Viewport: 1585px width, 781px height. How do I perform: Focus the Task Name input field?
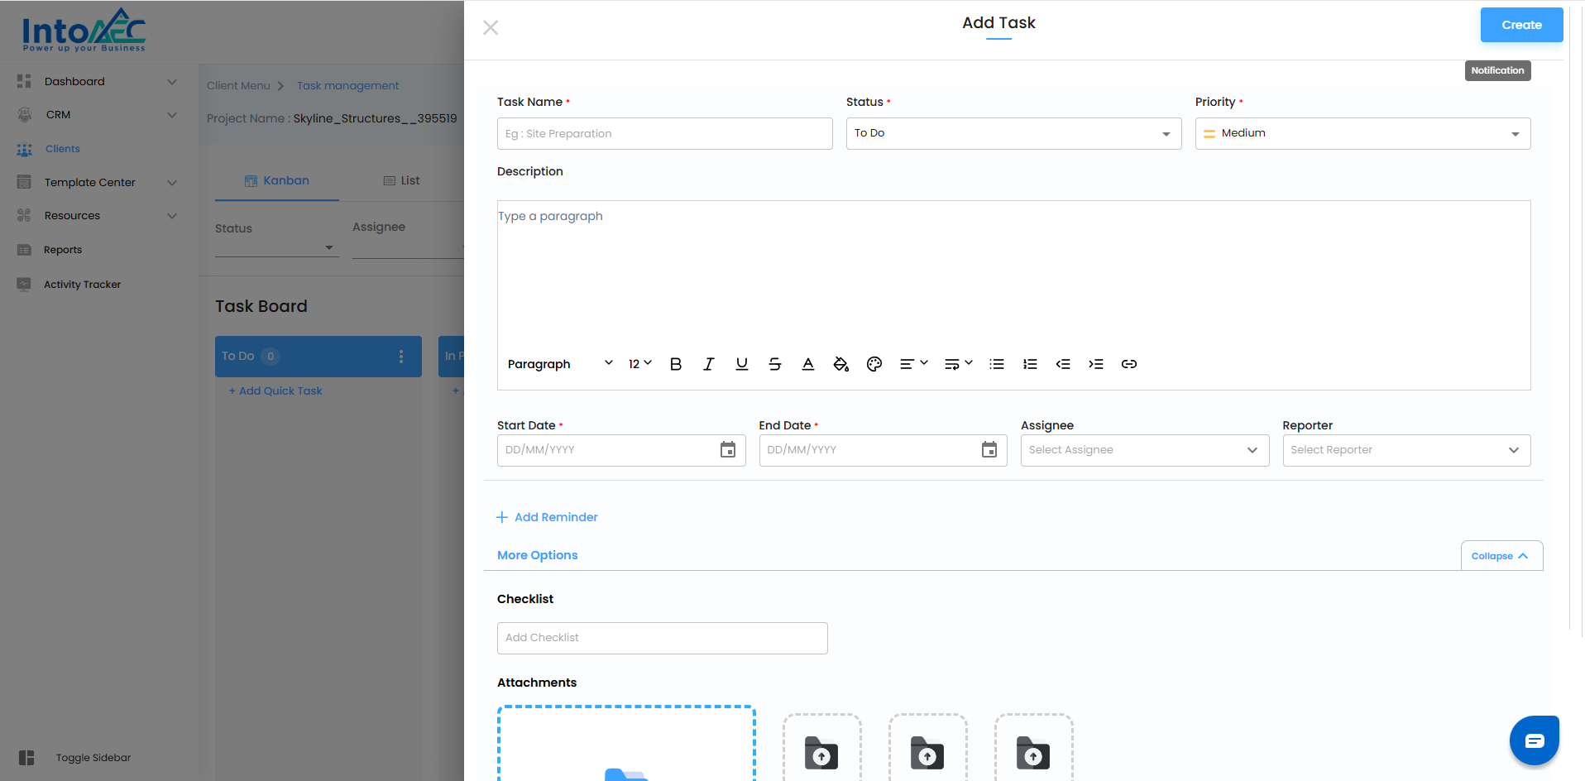(x=664, y=134)
